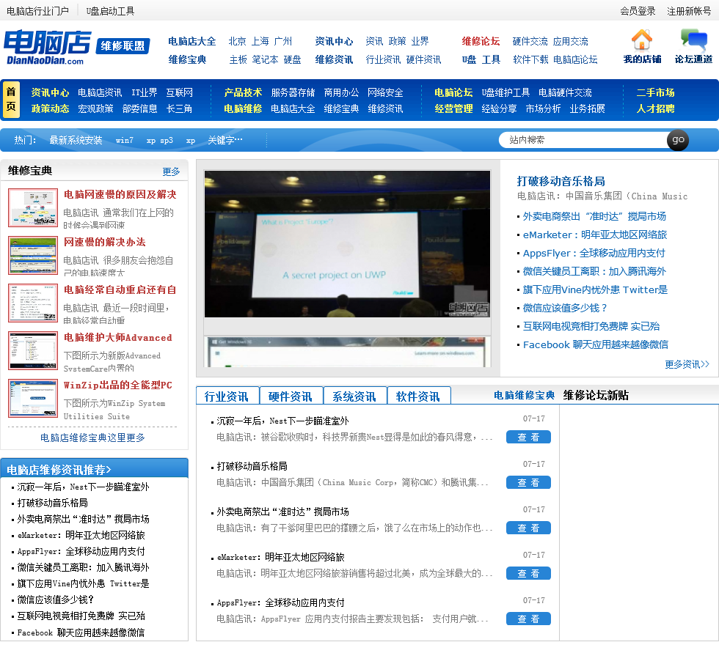Click the 我的店铺 house icon
The height and width of the screenshot is (653, 719).
coord(641,40)
